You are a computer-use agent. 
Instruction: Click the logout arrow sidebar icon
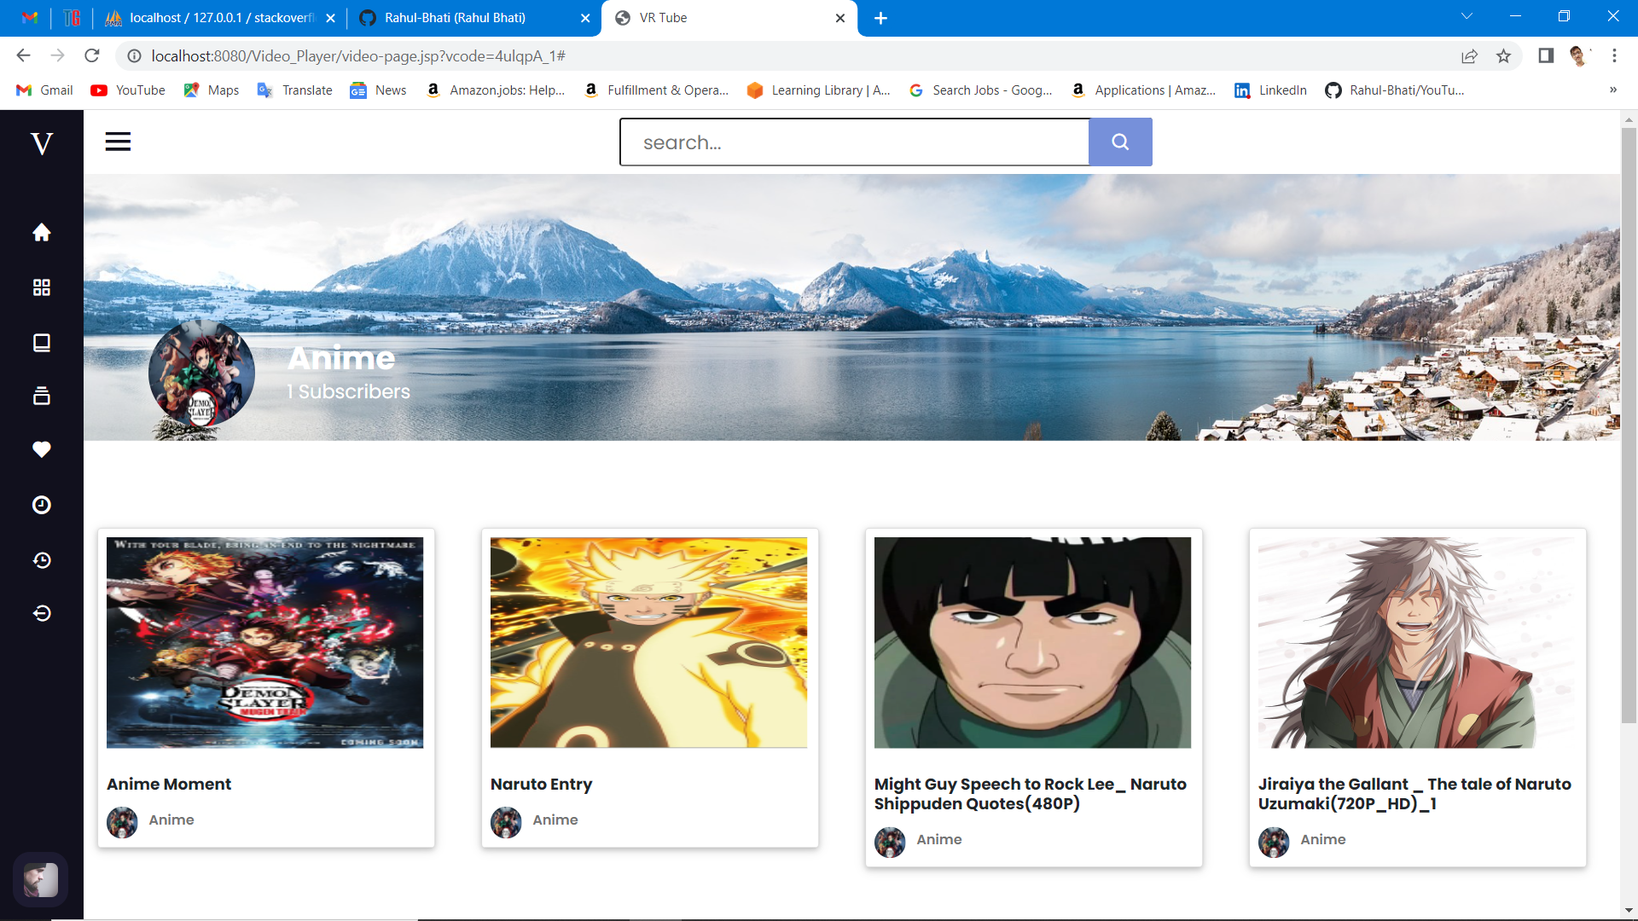41,613
